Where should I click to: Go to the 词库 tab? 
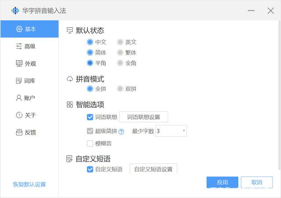(29, 81)
